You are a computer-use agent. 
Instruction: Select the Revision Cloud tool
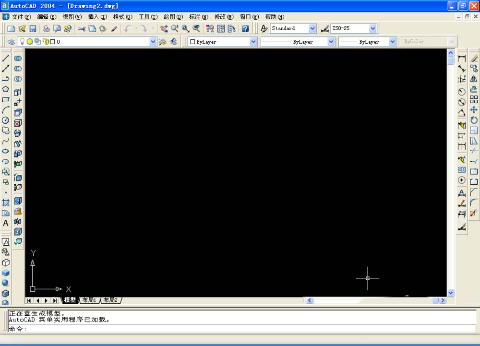[x=5, y=131]
